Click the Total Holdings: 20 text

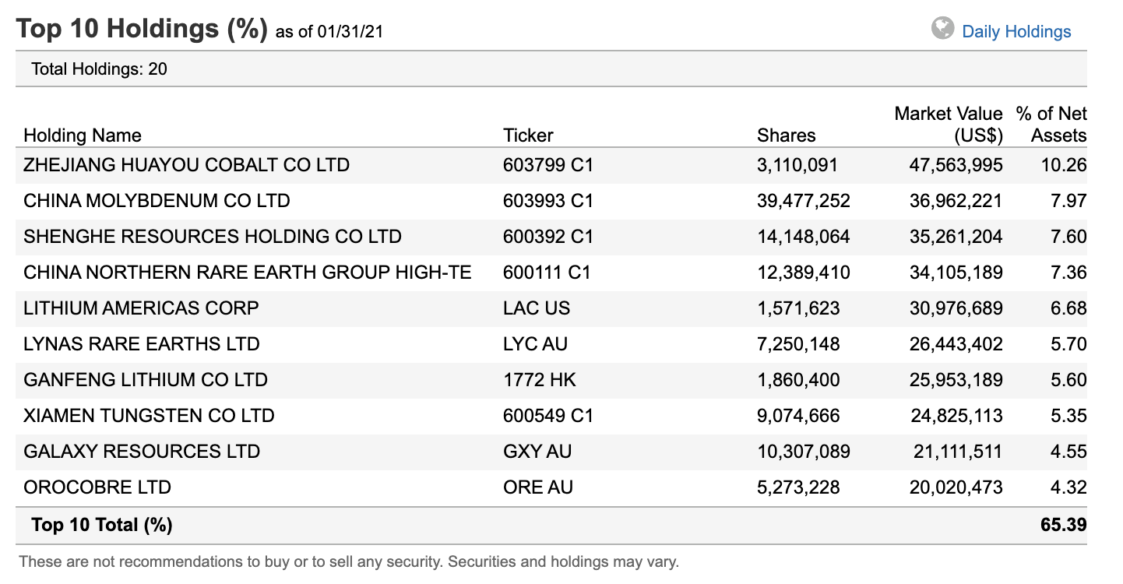point(100,69)
